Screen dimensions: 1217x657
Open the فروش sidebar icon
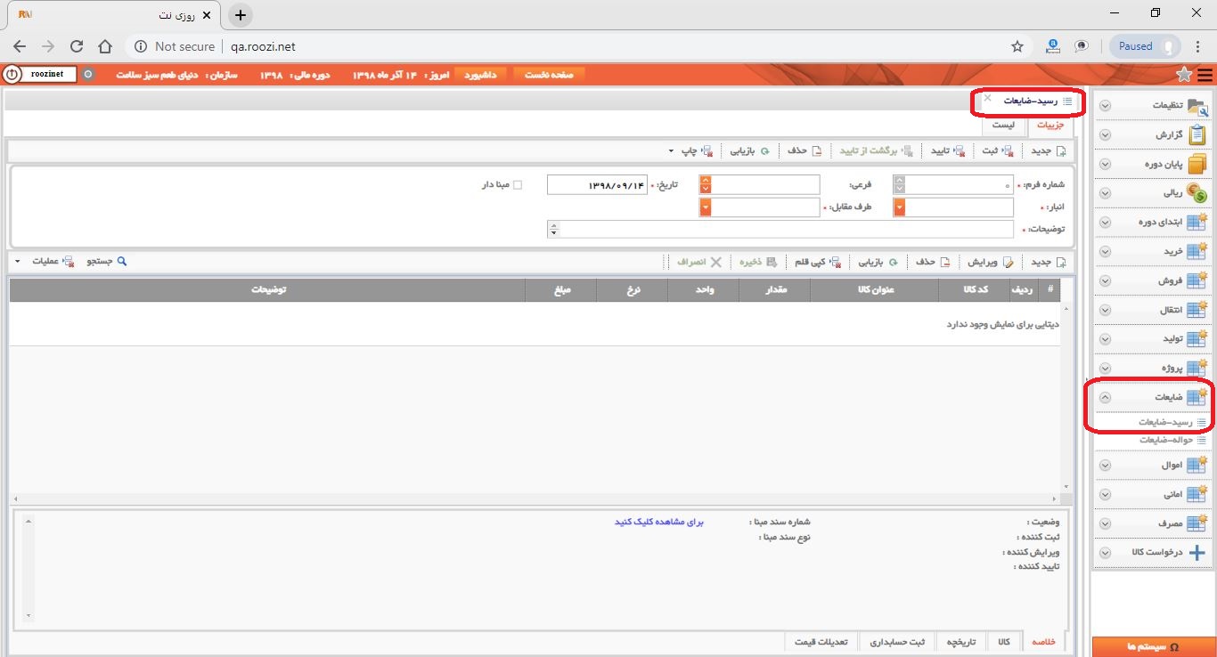click(1197, 280)
